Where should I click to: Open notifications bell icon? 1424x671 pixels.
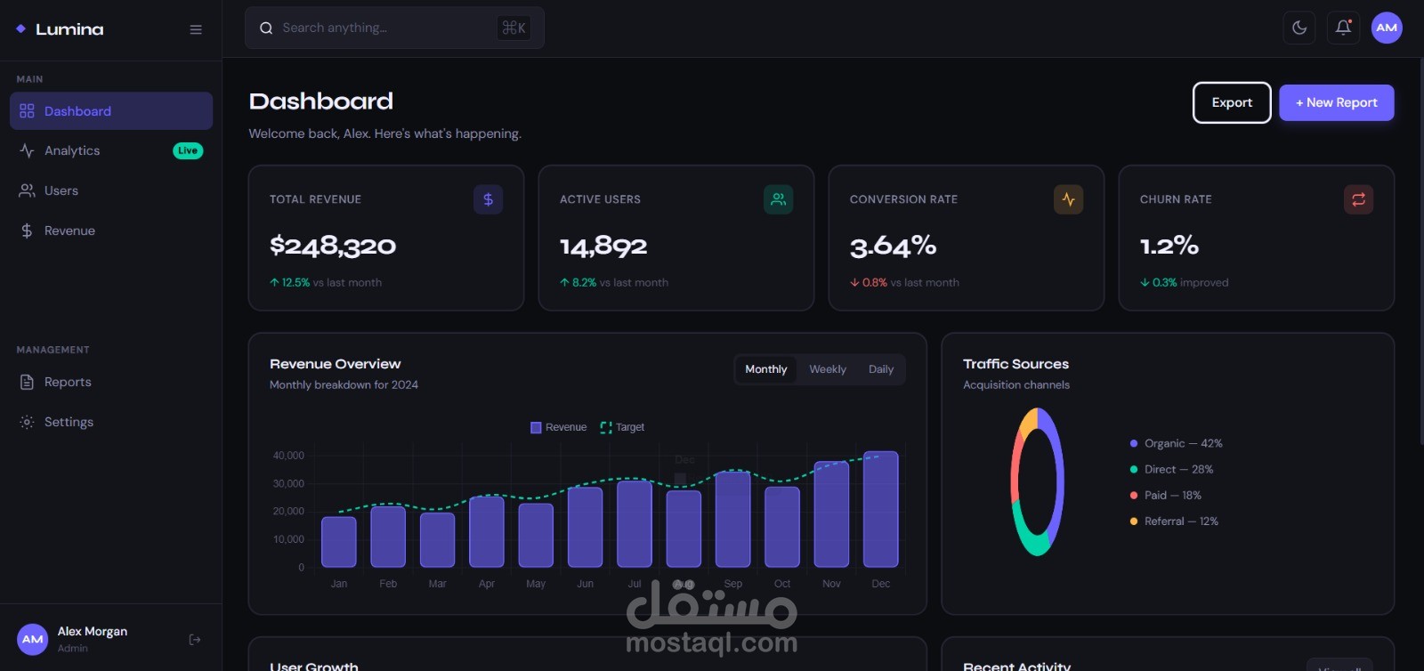pos(1344,28)
